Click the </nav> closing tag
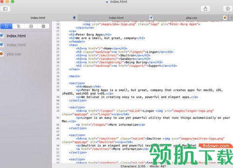The image size is (233, 168). pos(74,69)
